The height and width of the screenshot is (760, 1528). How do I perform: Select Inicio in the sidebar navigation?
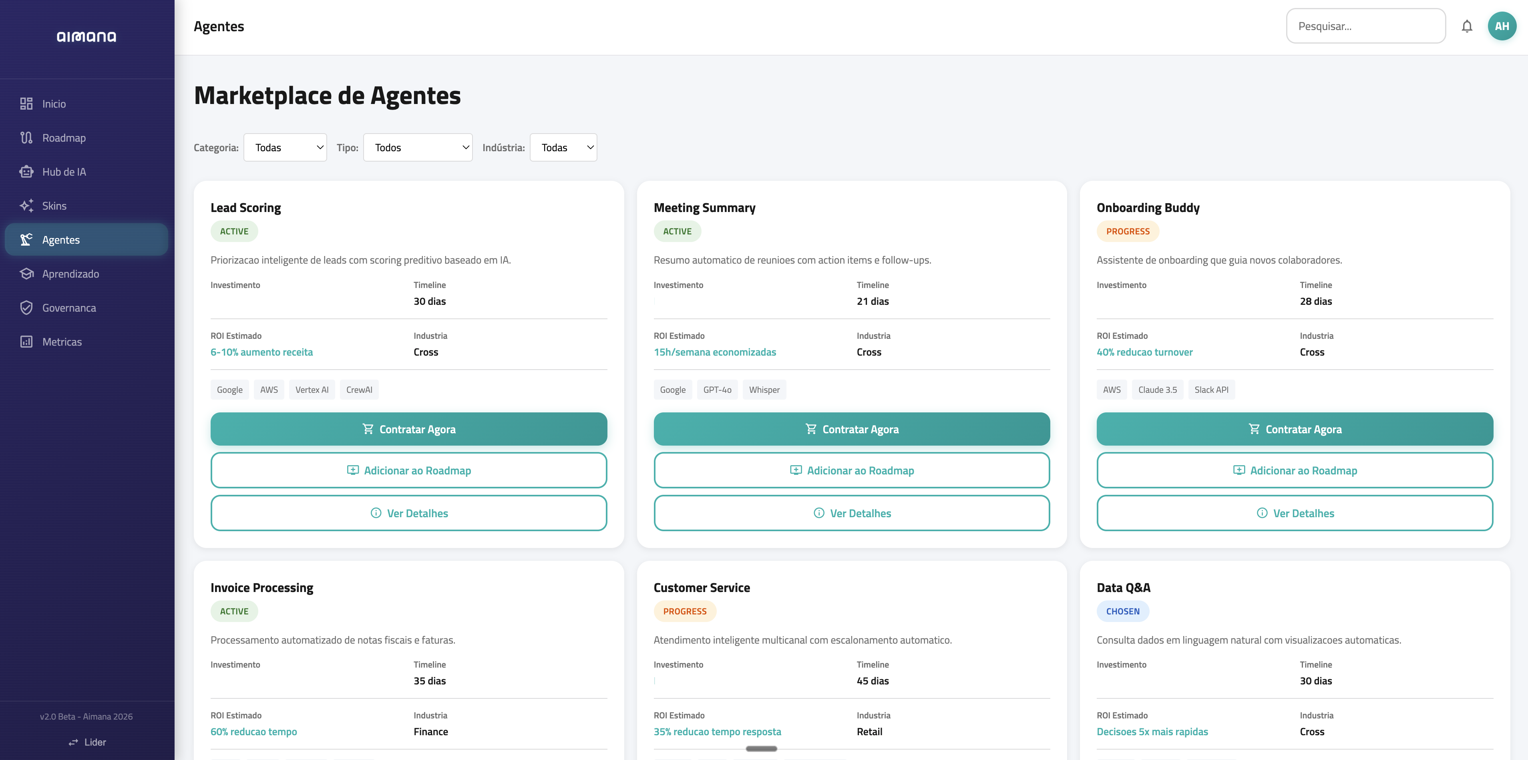point(54,103)
